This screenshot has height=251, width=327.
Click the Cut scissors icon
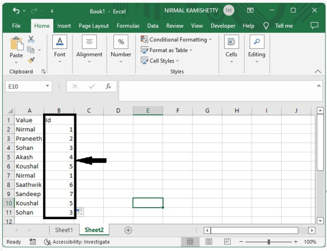pos(31,40)
